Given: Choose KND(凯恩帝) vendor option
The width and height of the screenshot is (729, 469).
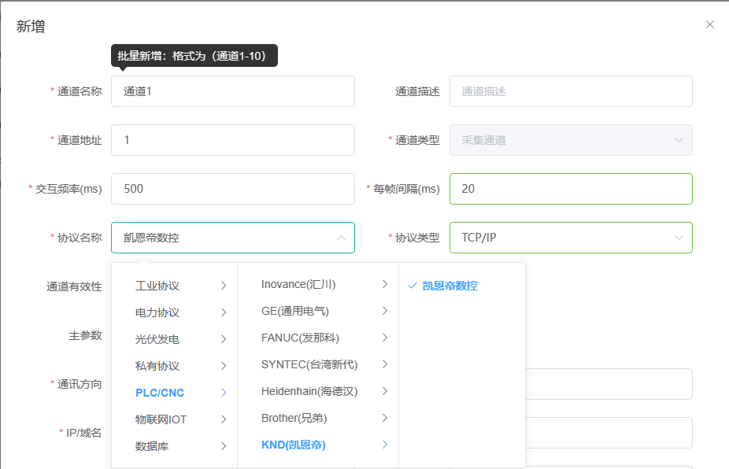Looking at the screenshot, I should 318,445.
